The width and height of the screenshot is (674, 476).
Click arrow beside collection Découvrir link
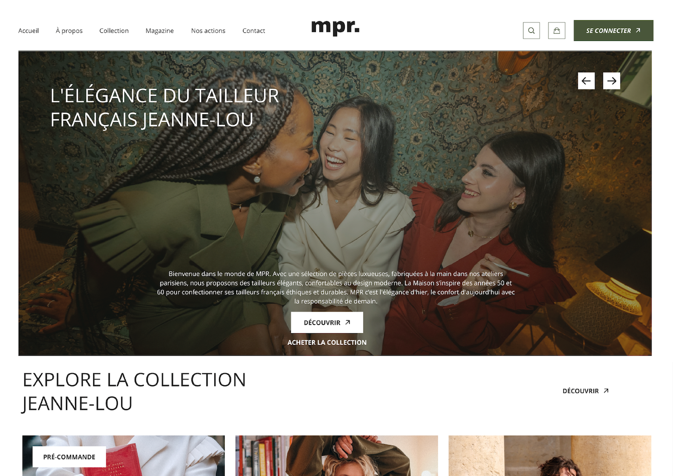[x=606, y=391]
